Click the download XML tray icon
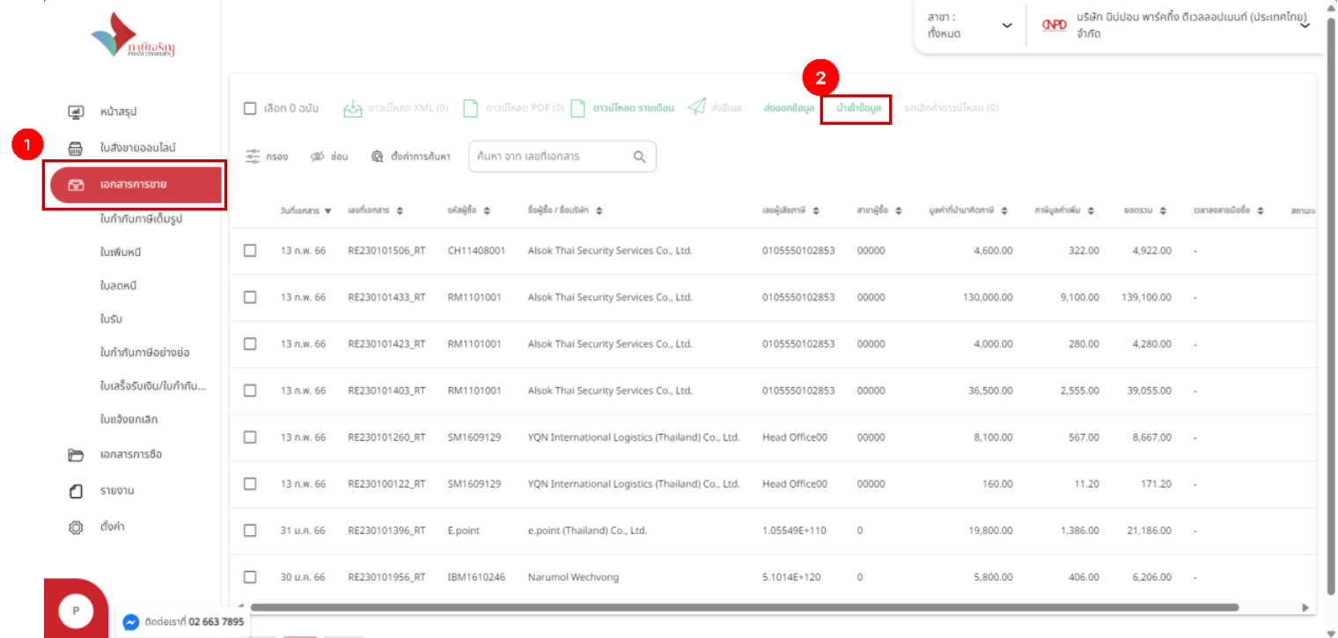 click(x=353, y=108)
